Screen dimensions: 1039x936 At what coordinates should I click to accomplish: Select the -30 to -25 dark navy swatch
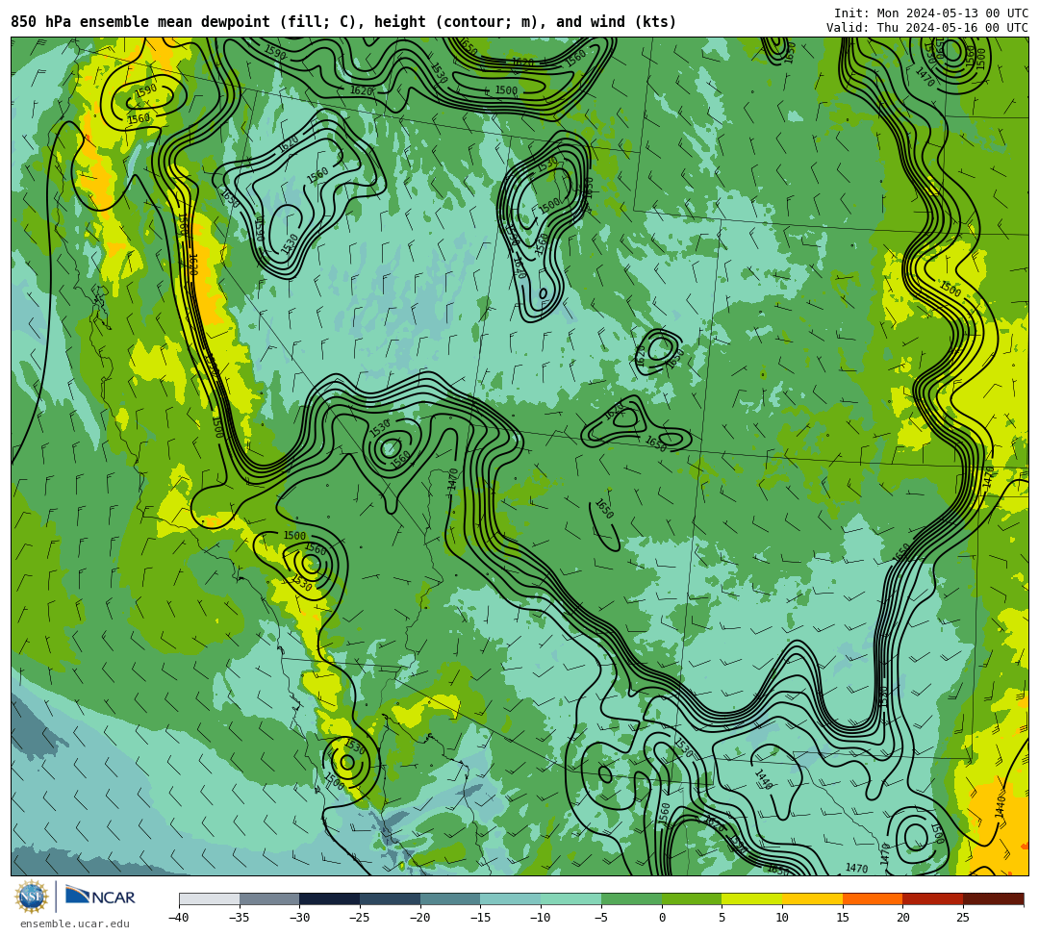(329, 898)
